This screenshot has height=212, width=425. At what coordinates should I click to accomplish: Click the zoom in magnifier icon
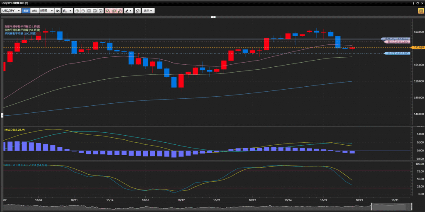[x=77, y=11]
